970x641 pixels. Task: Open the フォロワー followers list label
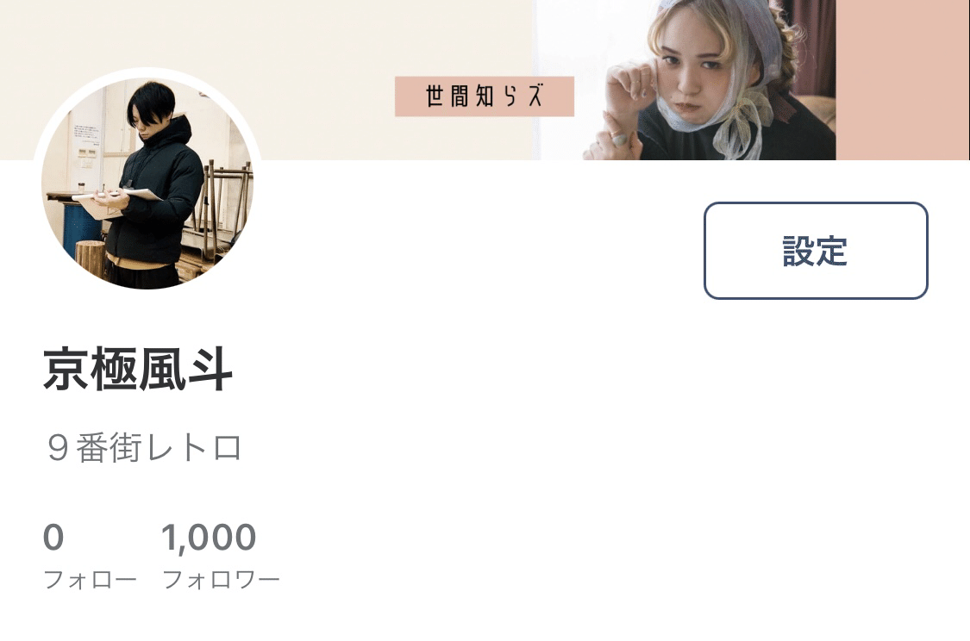[221, 580]
